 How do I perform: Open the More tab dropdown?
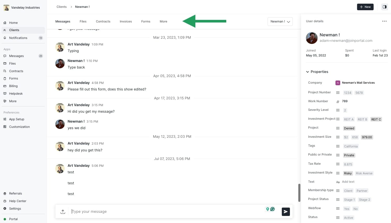(x=163, y=21)
